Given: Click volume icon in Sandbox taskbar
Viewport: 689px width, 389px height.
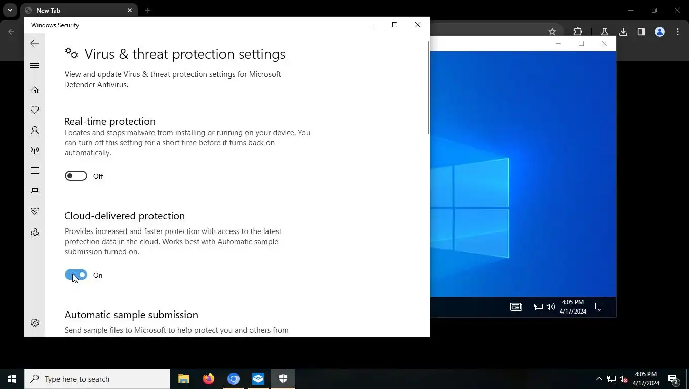Looking at the screenshot, I should pyautogui.click(x=551, y=307).
